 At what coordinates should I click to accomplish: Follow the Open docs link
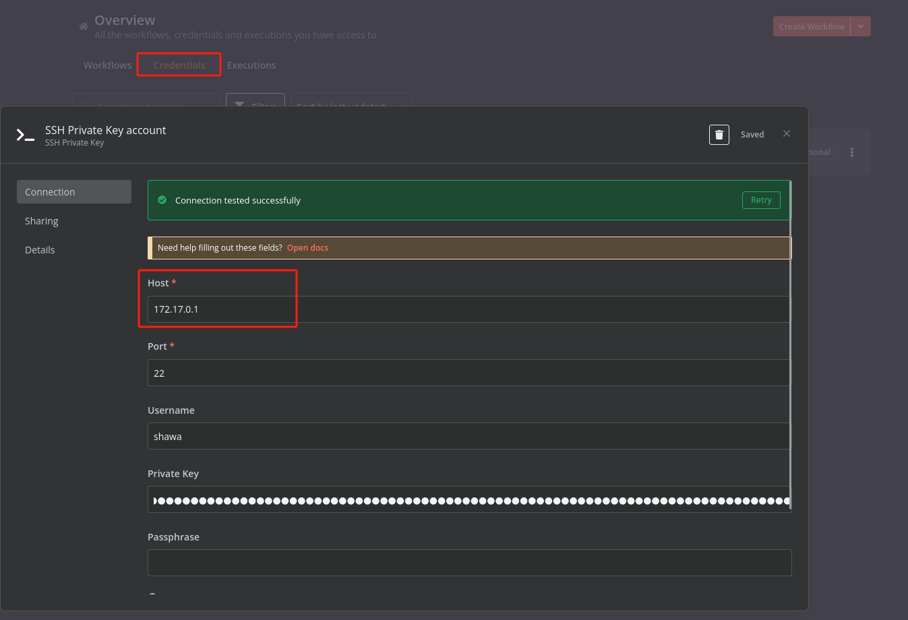[x=307, y=248]
